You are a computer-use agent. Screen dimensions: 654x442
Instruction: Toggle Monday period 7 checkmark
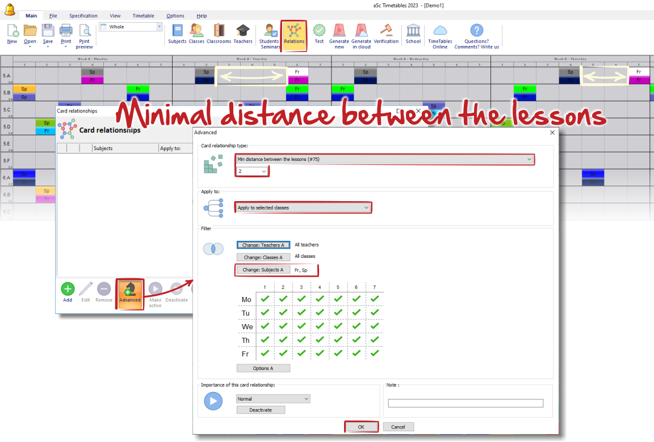375,299
